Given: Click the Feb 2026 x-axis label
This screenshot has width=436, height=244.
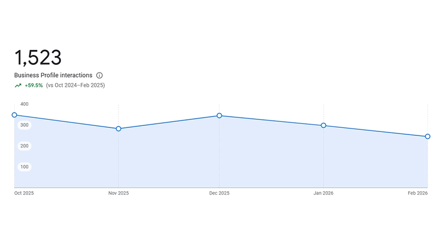Looking at the screenshot, I should coord(418,193).
